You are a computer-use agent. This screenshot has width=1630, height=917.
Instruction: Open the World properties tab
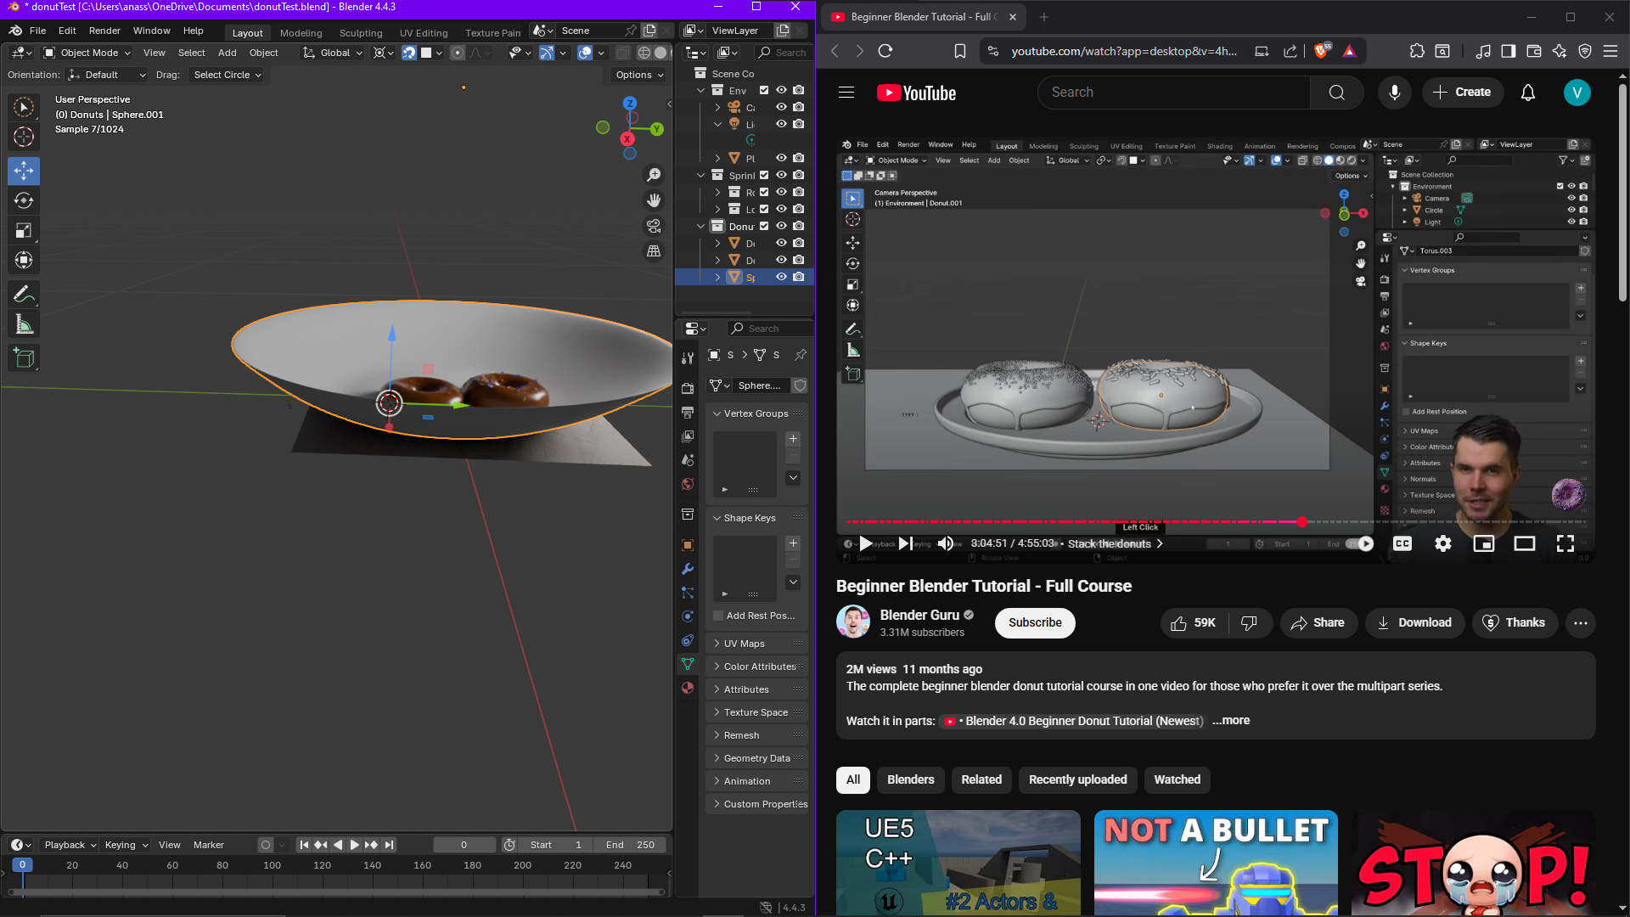point(688,484)
